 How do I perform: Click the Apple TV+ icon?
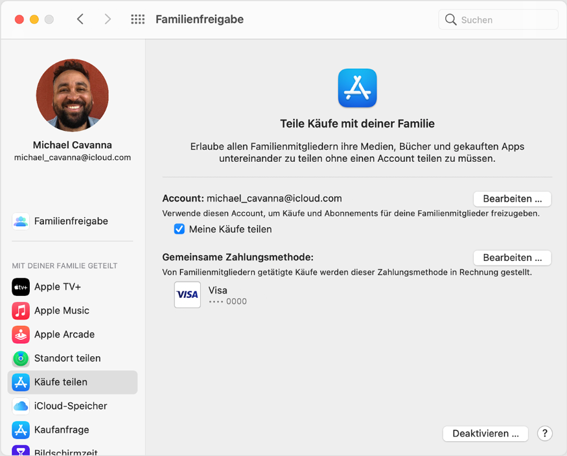point(21,287)
